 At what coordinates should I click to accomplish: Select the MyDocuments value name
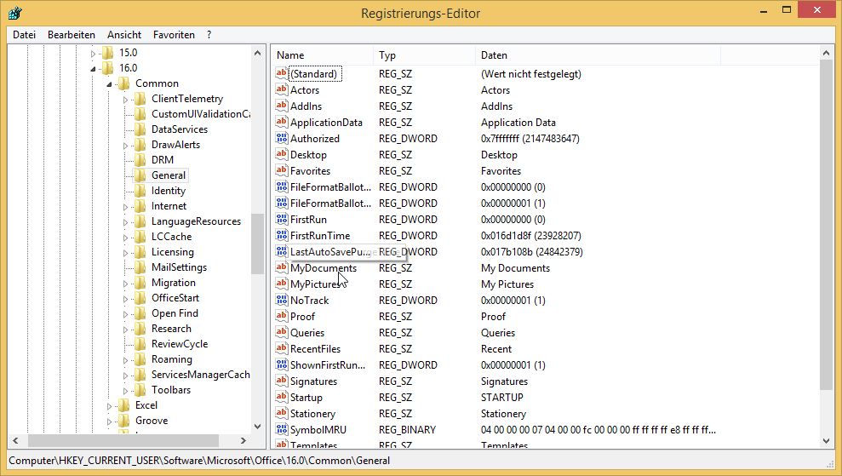324,267
